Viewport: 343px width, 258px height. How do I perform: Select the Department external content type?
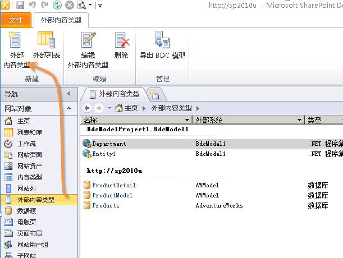click(109, 144)
